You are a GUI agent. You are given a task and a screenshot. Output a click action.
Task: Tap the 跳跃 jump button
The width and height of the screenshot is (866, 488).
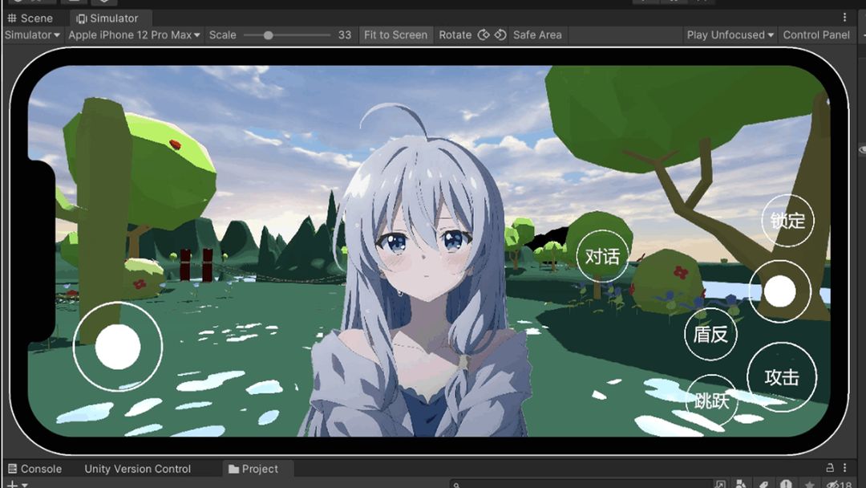click(711, 399)
